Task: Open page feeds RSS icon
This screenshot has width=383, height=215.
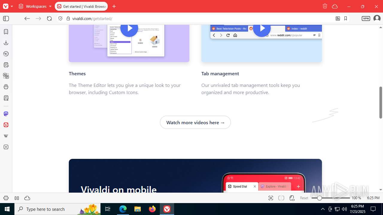Action: pos(338,19)
